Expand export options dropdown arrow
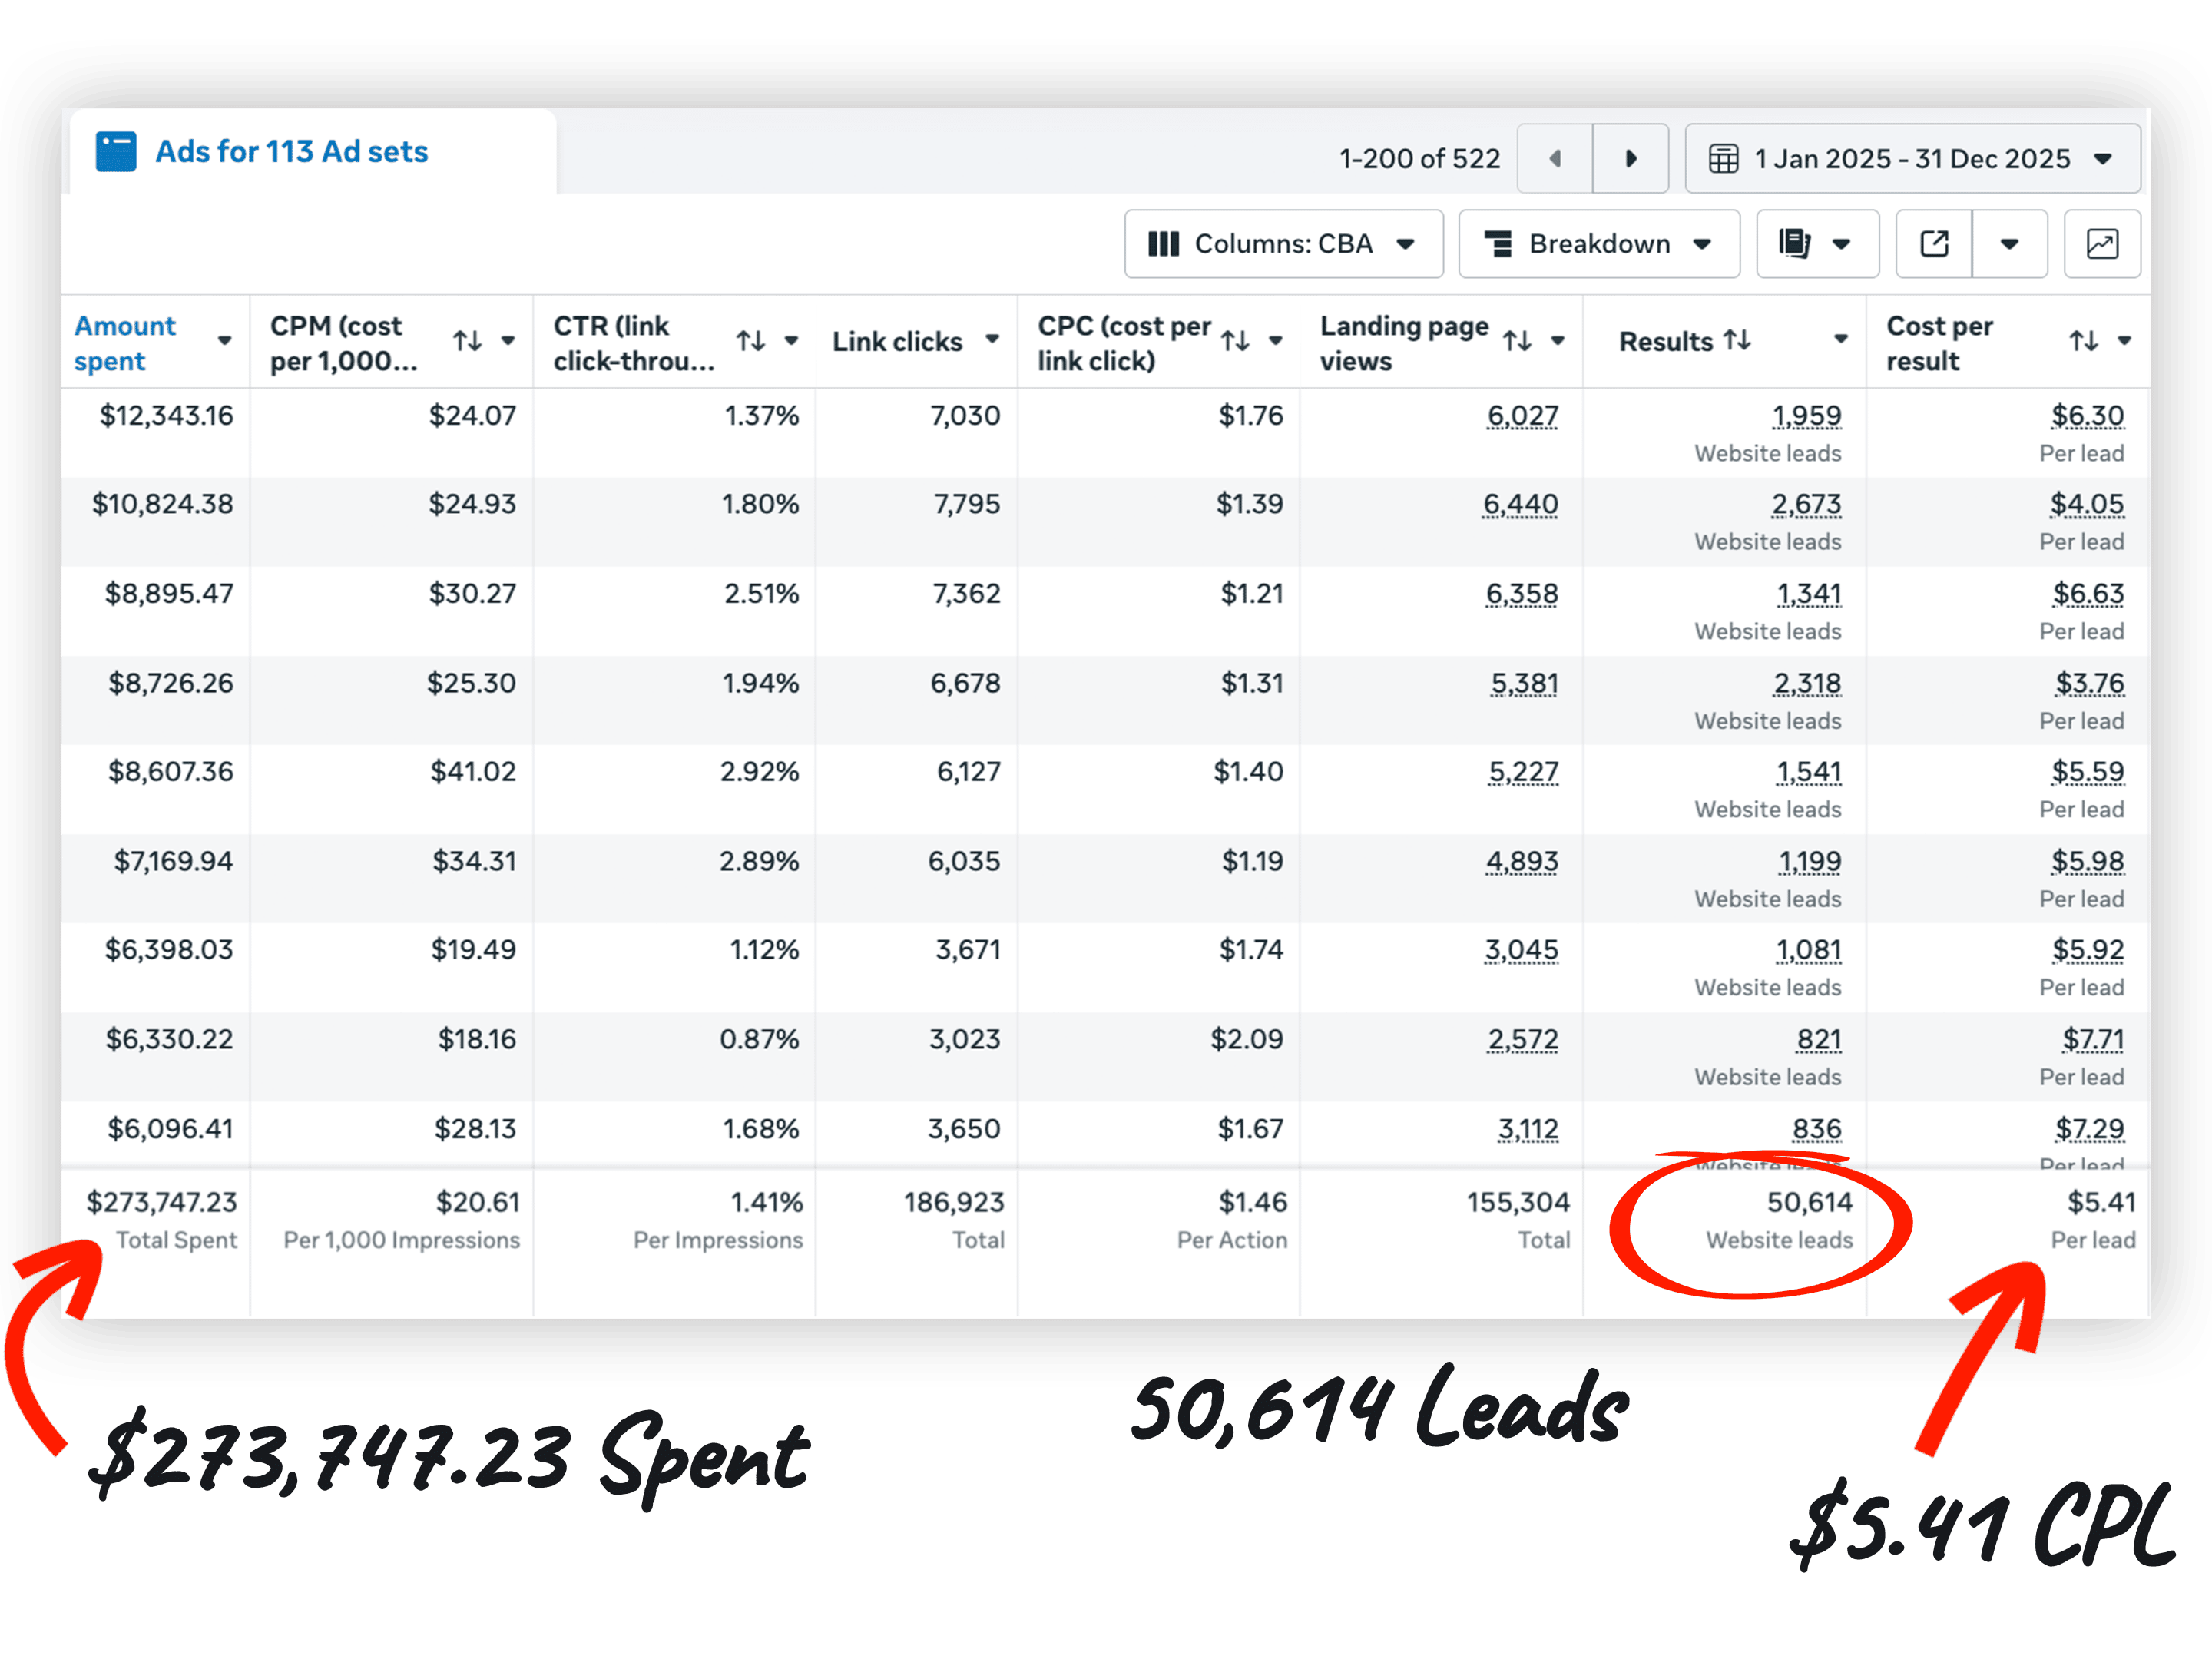2212x1659 pixels. pos(2009,243)
